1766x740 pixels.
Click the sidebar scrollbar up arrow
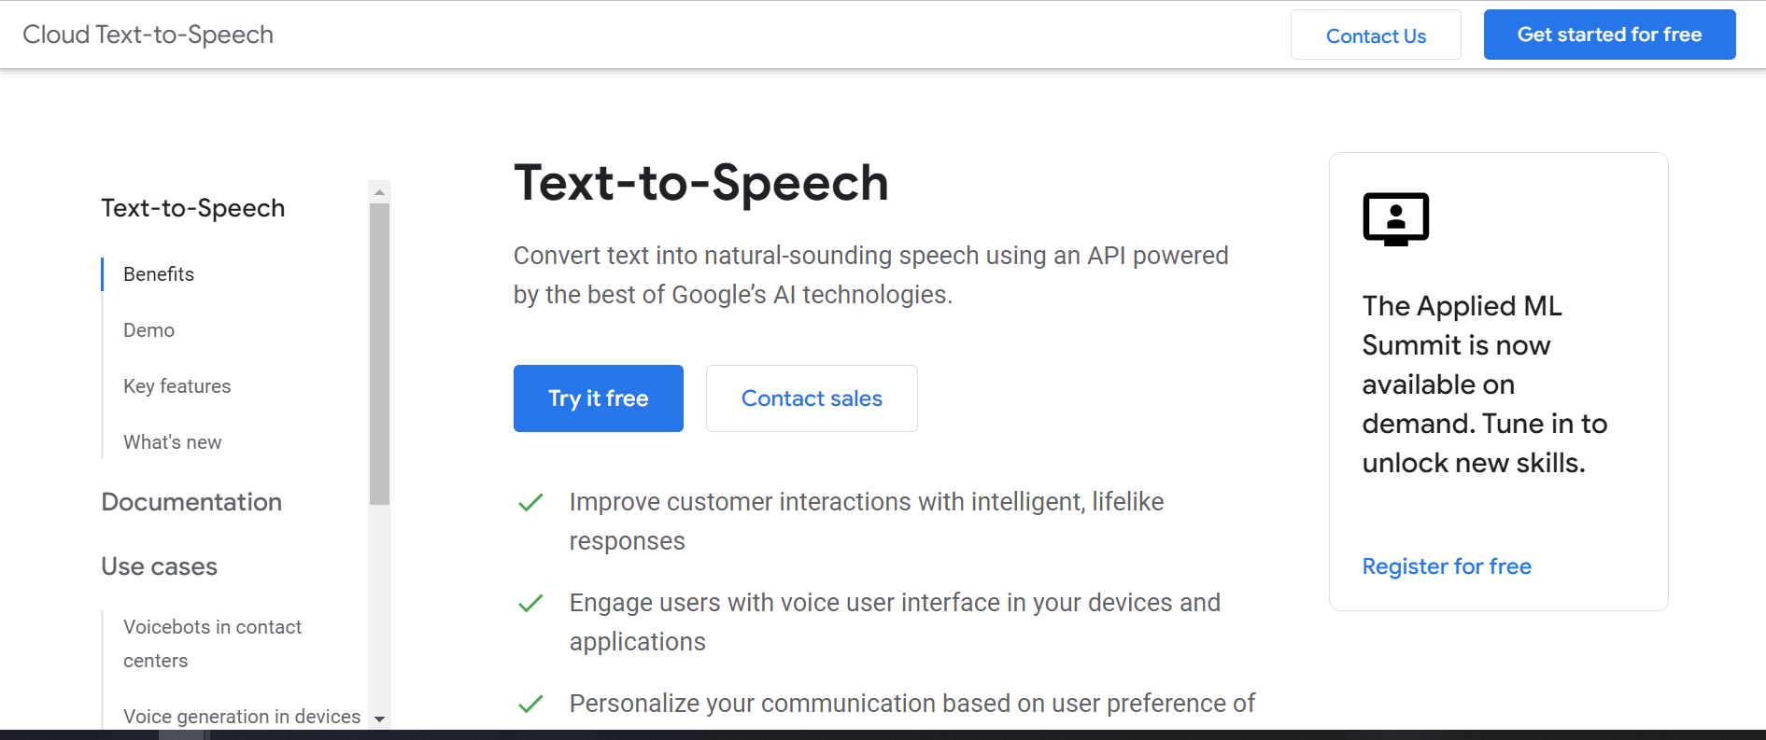pos(379,192)
